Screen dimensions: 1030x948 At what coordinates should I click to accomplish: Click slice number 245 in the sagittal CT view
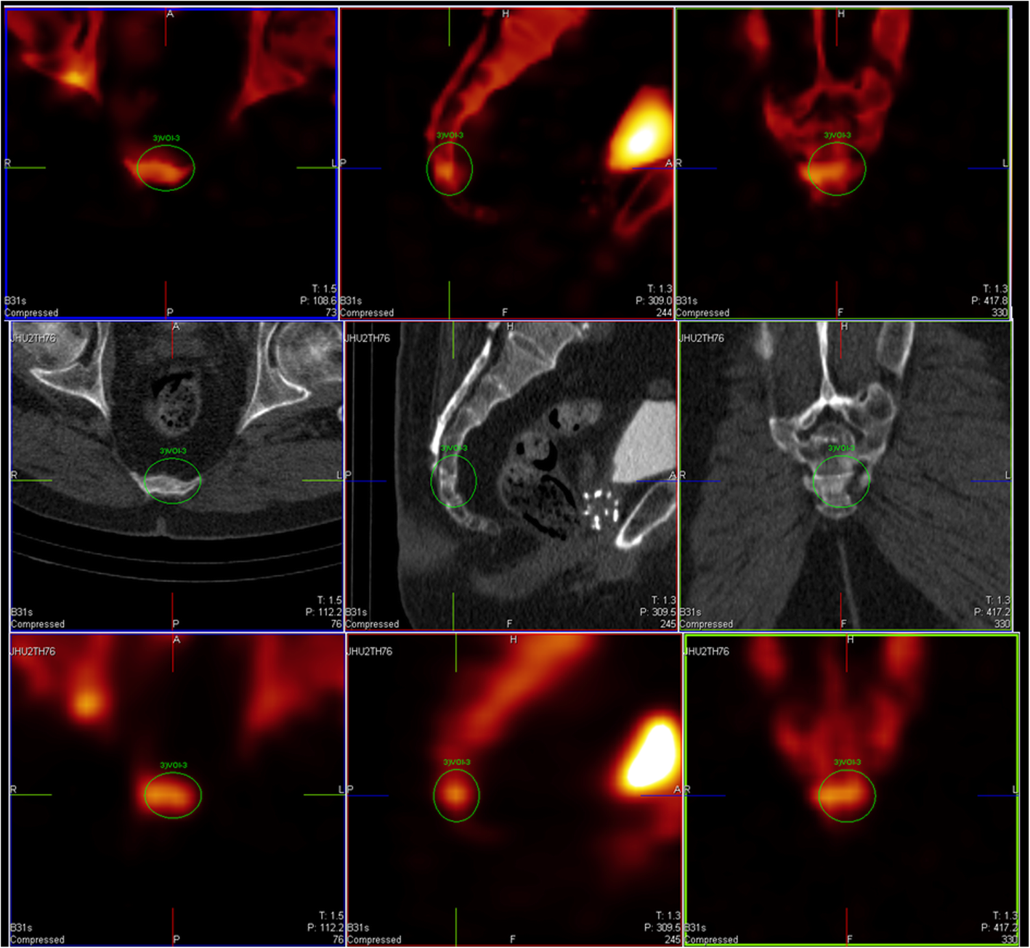[x=670, y=624]
